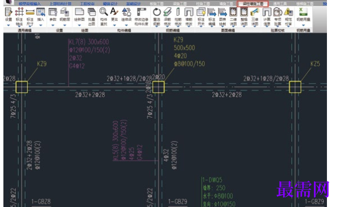This screenshot has height=207, width=340.
Task: Click the '2Φ32+2Φ28' text under left beam
Action: tap(90, 94)
